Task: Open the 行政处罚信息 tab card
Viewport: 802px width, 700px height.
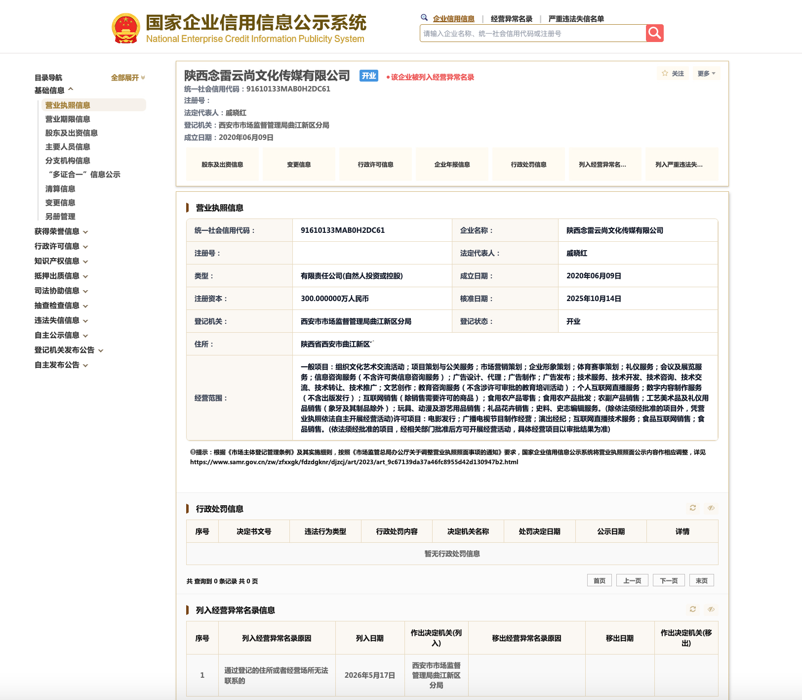Action: [528, 164]
